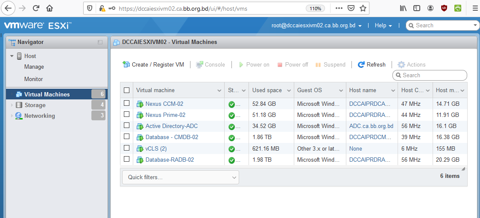480x218 pixels.
Task: Check the box for Nexus CCM-02
Action: pos(126,103)
